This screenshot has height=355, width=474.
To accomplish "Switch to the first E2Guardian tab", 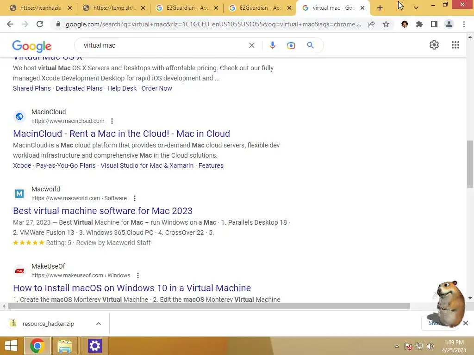I will coord(187,8).
